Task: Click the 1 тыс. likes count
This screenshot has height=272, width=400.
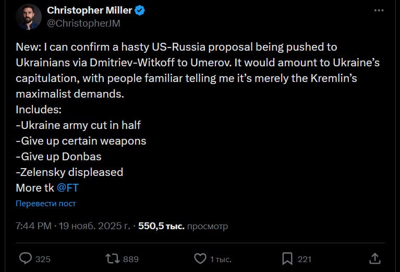Action: [x=221, y=259]
